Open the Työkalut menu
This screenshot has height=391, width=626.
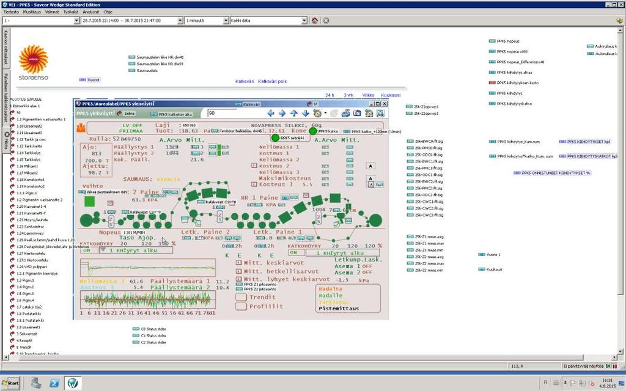coord(71,12)
